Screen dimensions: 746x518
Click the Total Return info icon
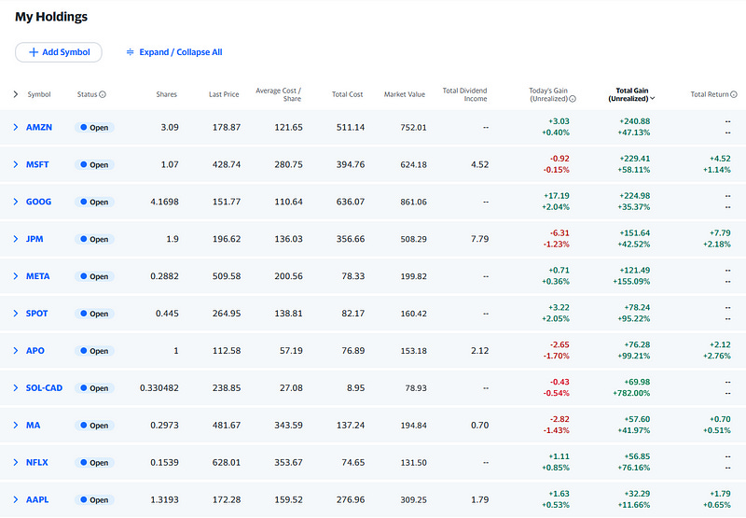click(734, 94)
